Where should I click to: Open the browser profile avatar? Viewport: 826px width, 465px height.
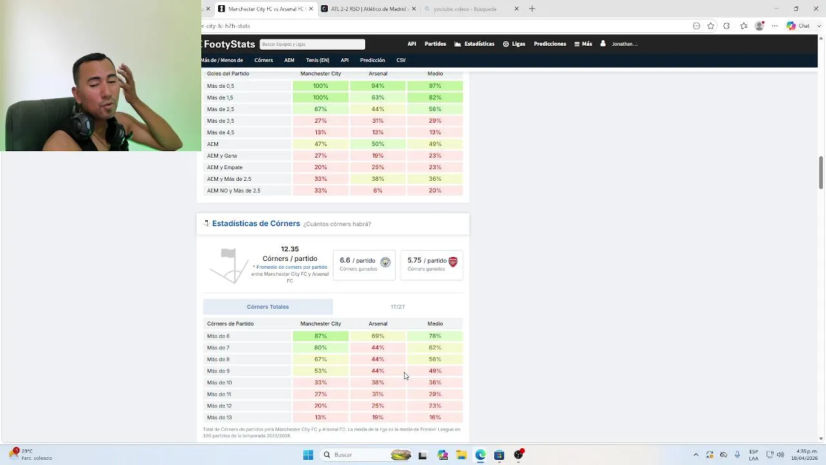pos(760,26)
